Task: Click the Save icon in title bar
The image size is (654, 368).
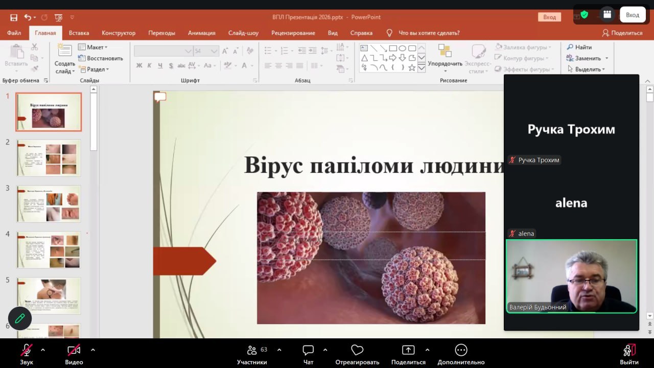Action: (x=14, y=17)
